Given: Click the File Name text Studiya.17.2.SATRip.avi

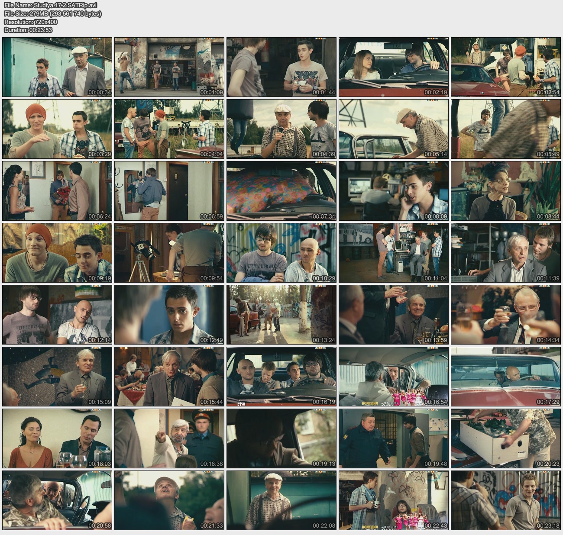Looking at the screenshot, I should tap(50, 5).
